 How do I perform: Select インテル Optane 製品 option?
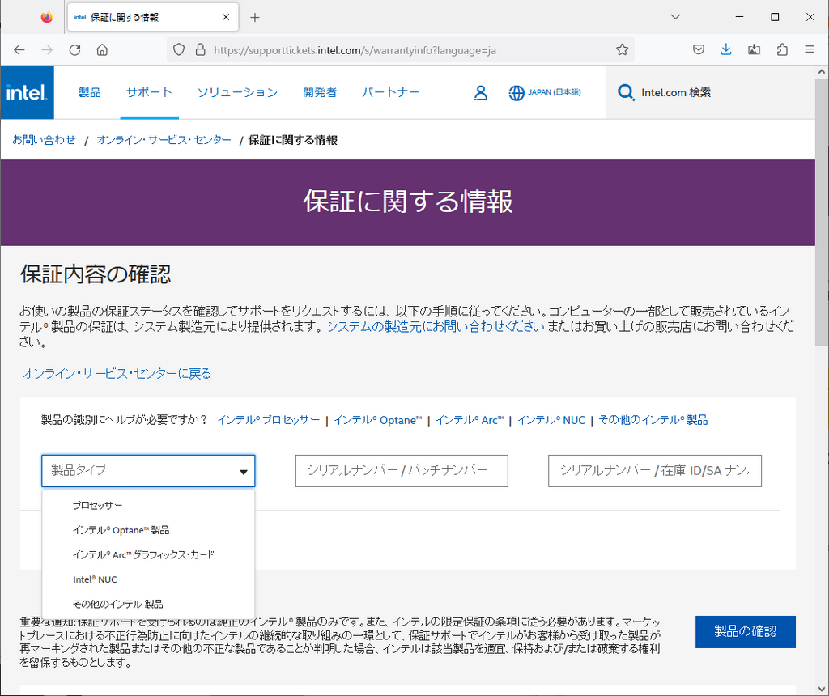point(148,530)
